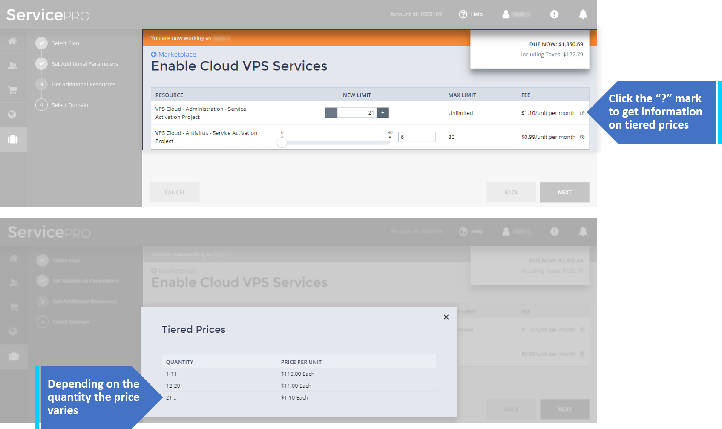Click the '$110.00 Each' price cell

click(x=298, y=374)
